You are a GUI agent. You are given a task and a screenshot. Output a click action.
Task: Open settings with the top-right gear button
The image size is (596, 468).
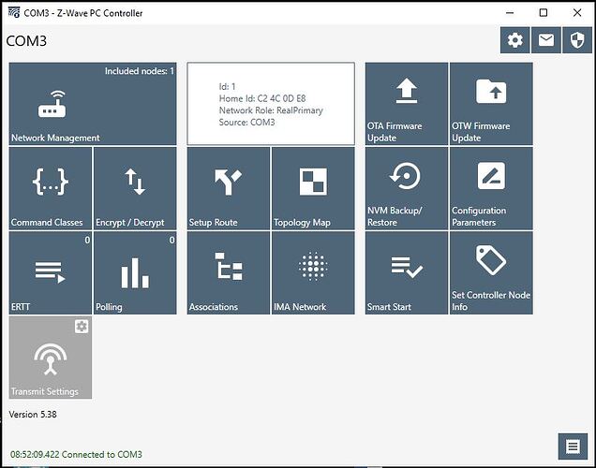(x=515, y=40)
